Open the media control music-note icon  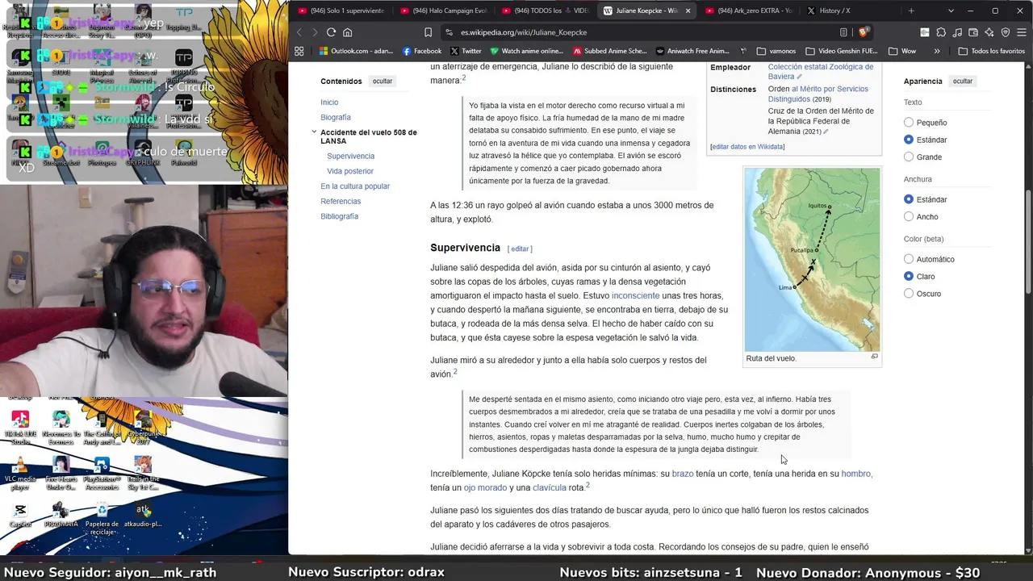pos(957,32)
